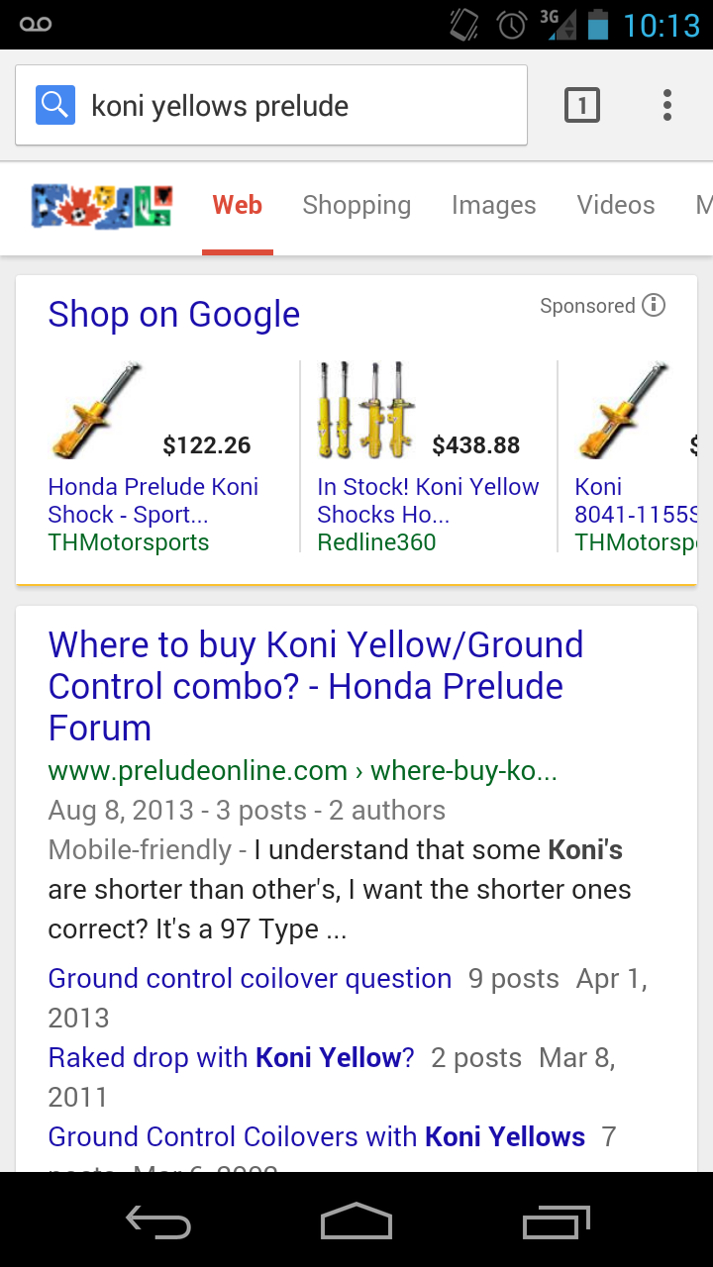Open the browser tab switcher icon
This screenshot has width=713, height=1267.
coord(582,105)
